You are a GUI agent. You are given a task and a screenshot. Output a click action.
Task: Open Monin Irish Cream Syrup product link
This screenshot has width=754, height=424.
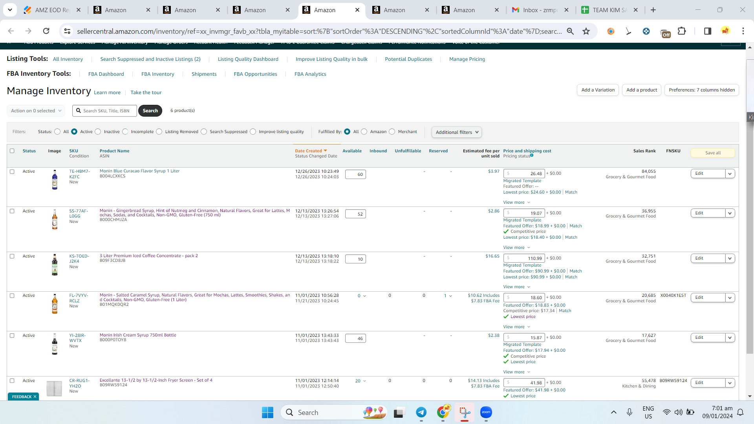(x=138, y=335)
